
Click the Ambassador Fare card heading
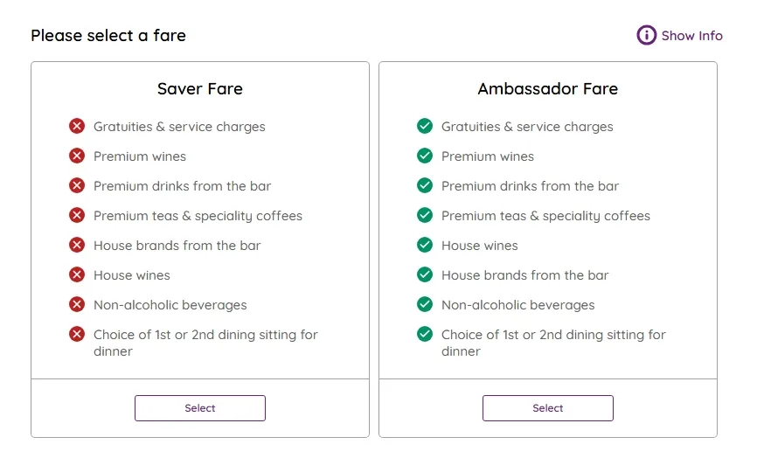coord(548,89)
